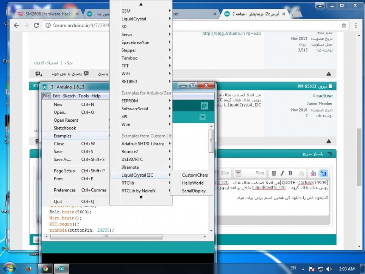
Task: Click the Bold formatting icon
Action: (290, 173)
